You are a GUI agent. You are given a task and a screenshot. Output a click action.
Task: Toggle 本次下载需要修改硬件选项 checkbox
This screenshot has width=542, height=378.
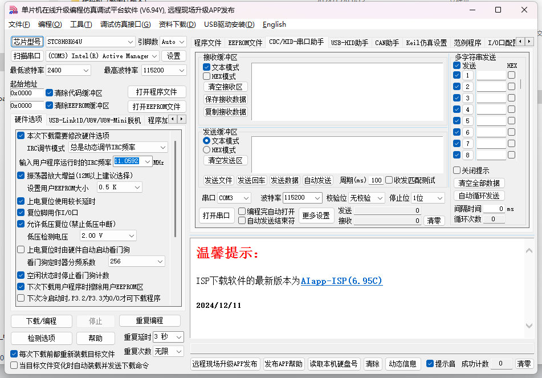coord(21,136)
